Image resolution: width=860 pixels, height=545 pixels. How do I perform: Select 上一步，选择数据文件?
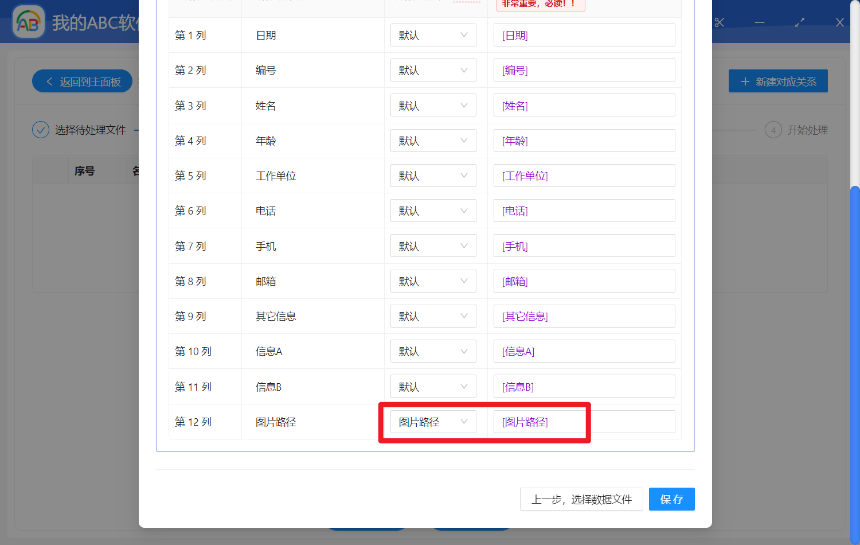pyautogui.click(x=581, y=499)
